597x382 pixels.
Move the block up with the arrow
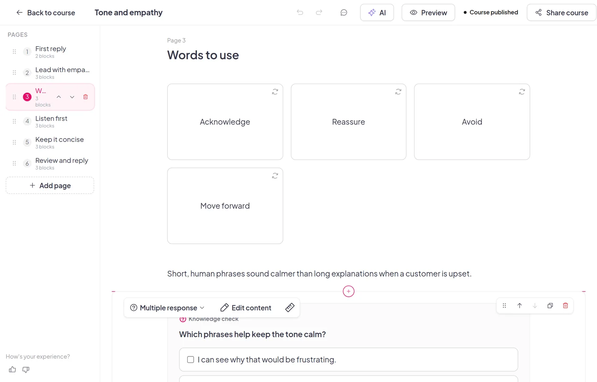(x=519, y=306)
